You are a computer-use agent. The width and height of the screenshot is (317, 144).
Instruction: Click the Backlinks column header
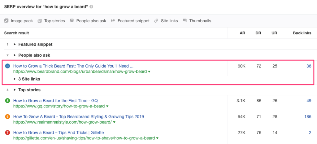point(302,33)
